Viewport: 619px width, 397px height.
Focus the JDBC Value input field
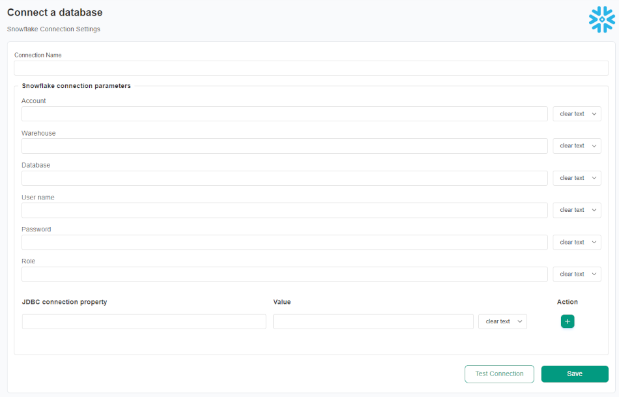pyautogui.click(x=373, y=321)
